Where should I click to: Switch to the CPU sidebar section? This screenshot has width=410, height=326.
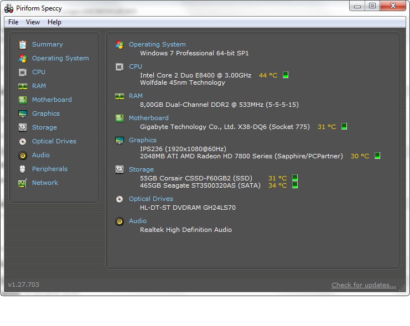[x=39, y=72]
